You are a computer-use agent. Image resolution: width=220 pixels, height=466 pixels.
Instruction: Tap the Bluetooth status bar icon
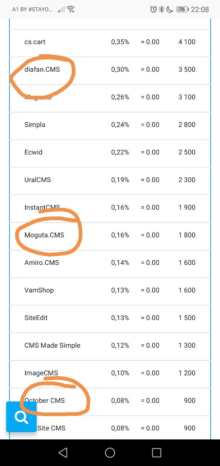[x=162, y=9]
